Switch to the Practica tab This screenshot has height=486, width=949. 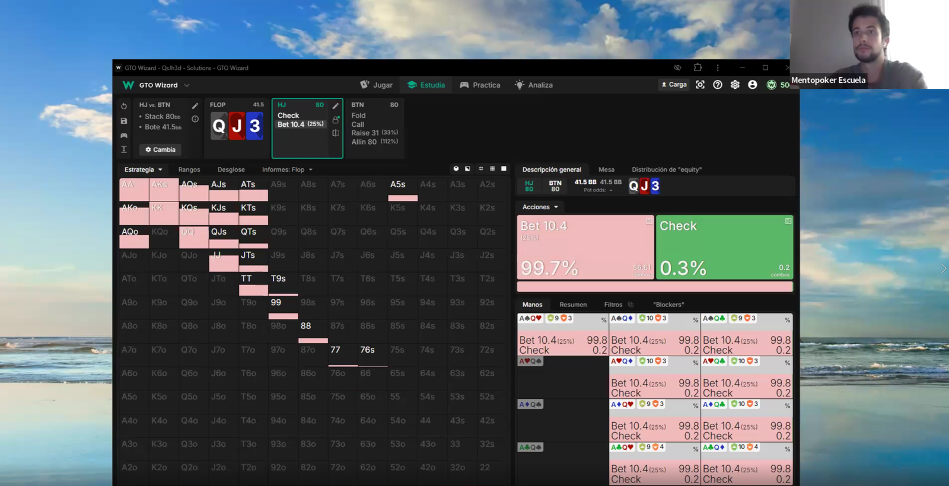click(480, 85)
